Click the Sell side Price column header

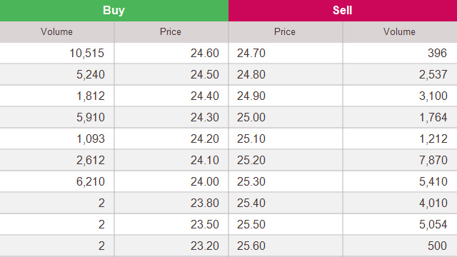[286, 31]
